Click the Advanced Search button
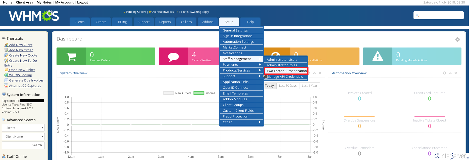This screenshot has height=160, width=469. (x=37, y=145)
